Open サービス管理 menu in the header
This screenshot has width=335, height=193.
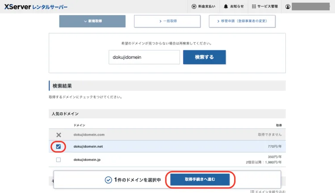pyautogui.click(x=264, y=6)
